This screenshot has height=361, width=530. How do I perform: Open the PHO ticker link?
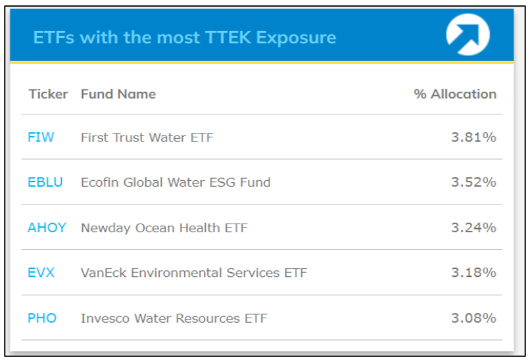[42, 318]
